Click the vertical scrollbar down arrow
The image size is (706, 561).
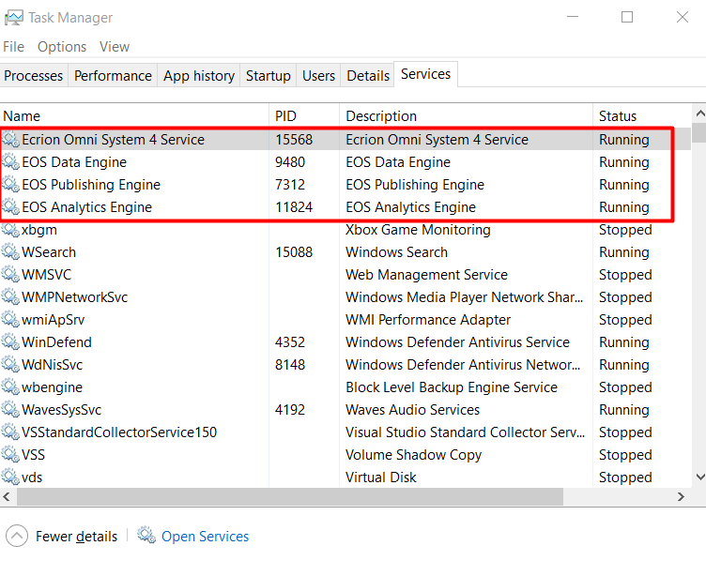699,477
